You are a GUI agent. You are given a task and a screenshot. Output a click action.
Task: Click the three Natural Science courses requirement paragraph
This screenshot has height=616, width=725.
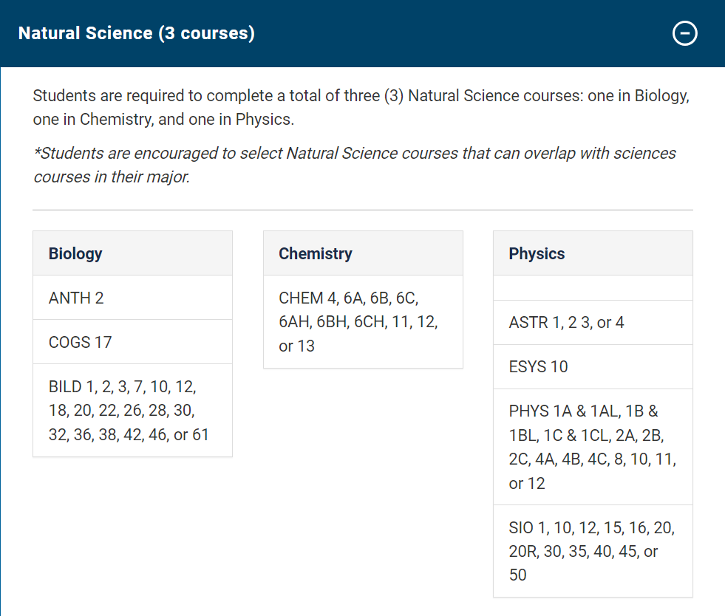tap(361, 108)
